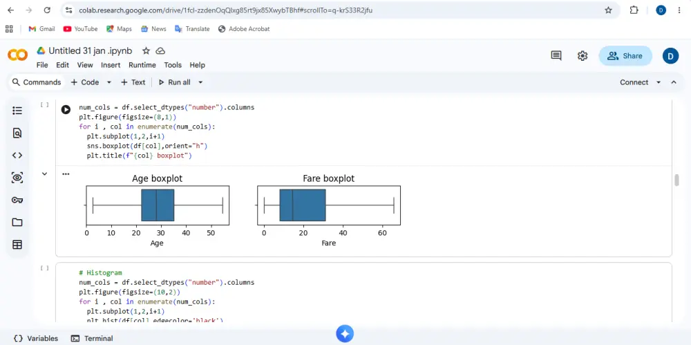Reload the Colab page

click(x=47, y=10)
